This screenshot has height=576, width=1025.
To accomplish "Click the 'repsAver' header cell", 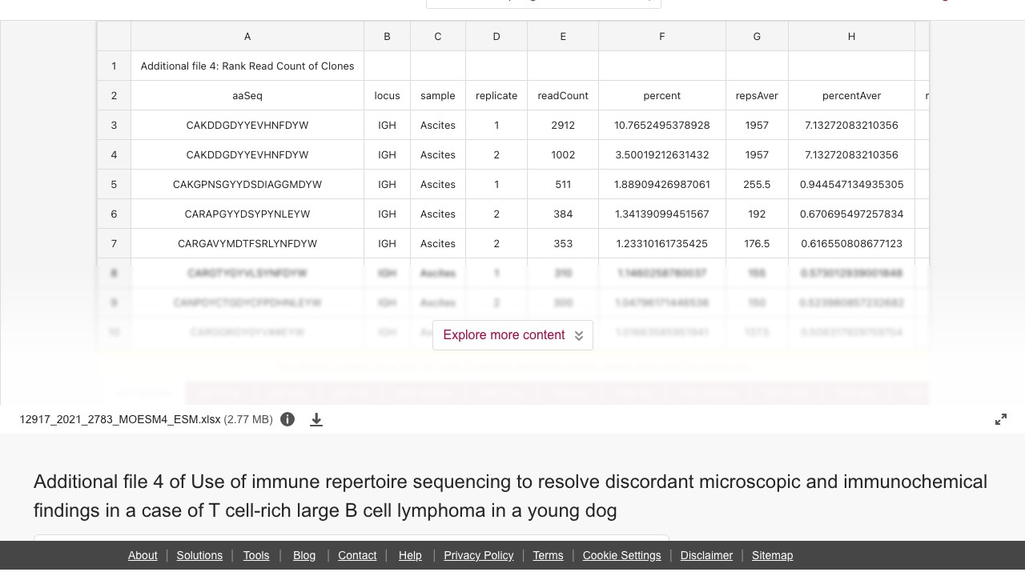I will pyautogui.click(x=757, y=95).
